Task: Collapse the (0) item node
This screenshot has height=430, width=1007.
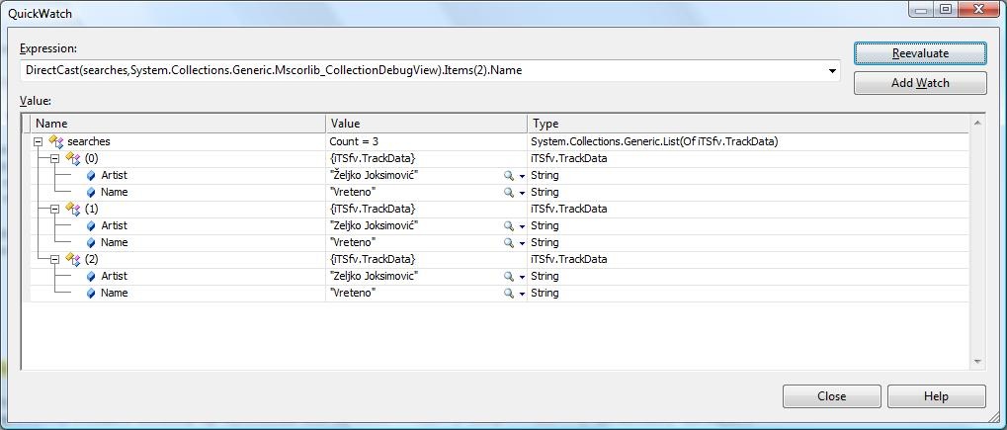Action: coord(55,159)
